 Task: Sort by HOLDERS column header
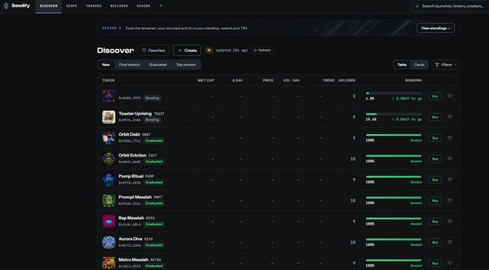point(347,80)
